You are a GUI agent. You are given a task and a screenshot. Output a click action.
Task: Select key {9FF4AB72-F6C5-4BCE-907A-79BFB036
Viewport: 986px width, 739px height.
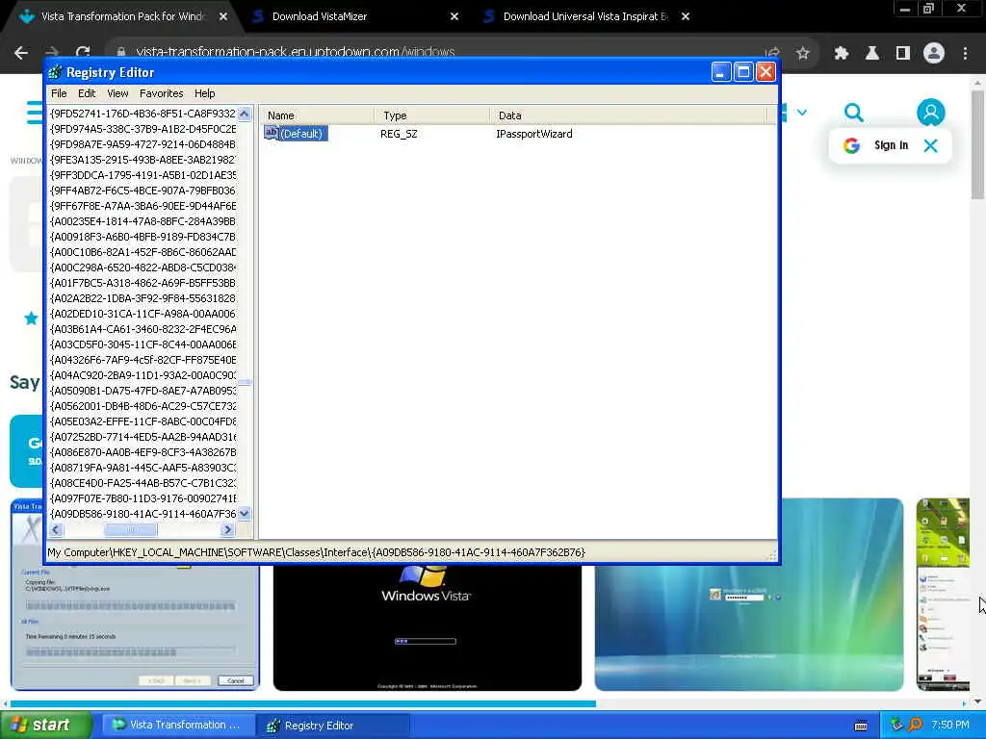coord(143,191)
